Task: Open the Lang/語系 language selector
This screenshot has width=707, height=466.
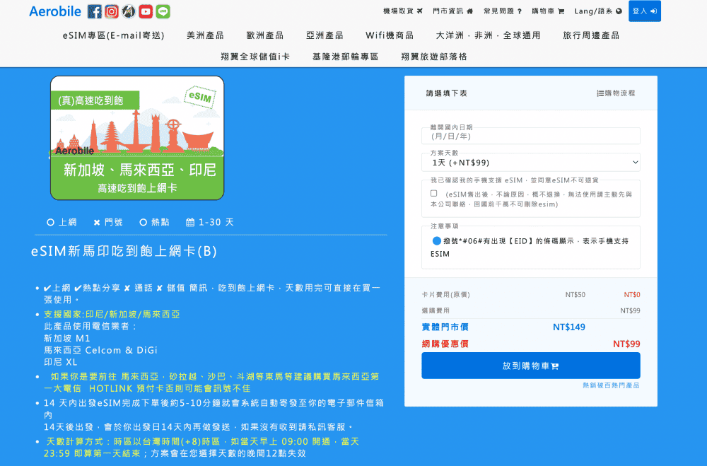Action: [x=598, y=11]
